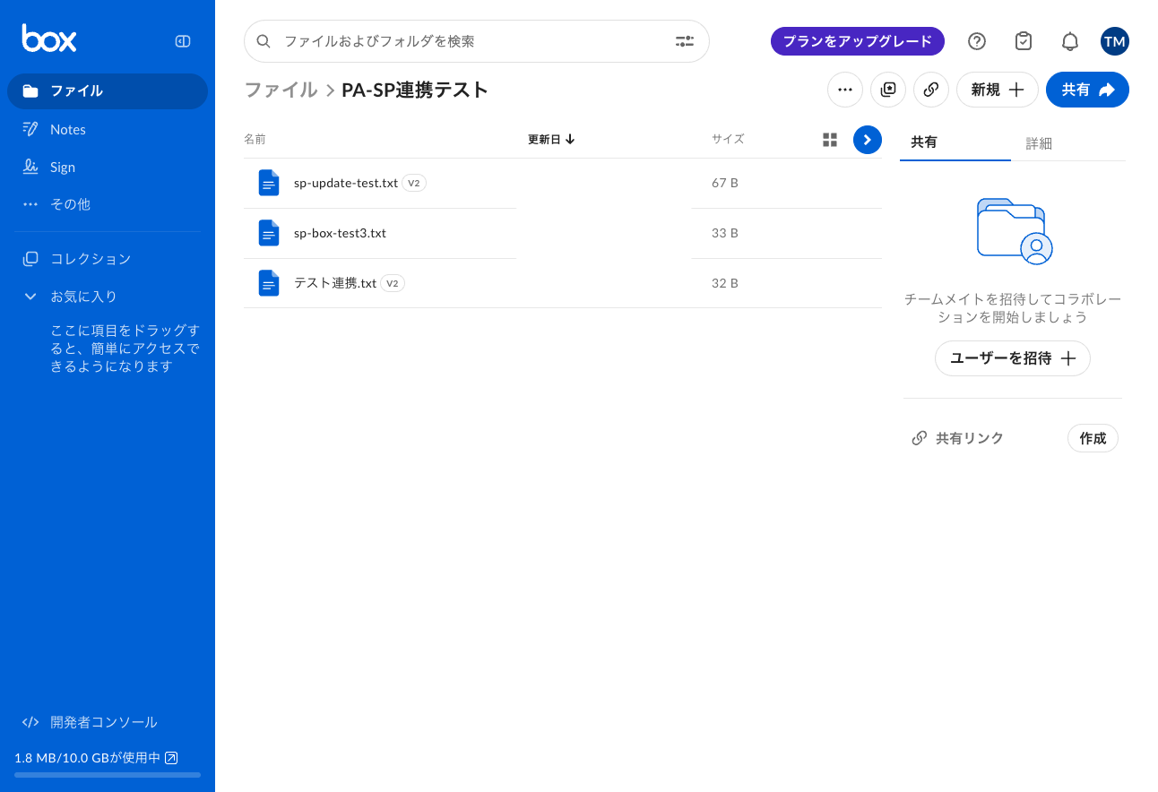Click the Box logo
This screenshot has height=792, width=1158.
(x=49, y=39)
